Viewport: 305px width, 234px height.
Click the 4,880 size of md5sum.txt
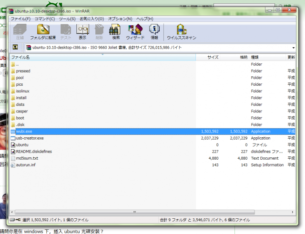pyautogui.click(x=213, y=158)
